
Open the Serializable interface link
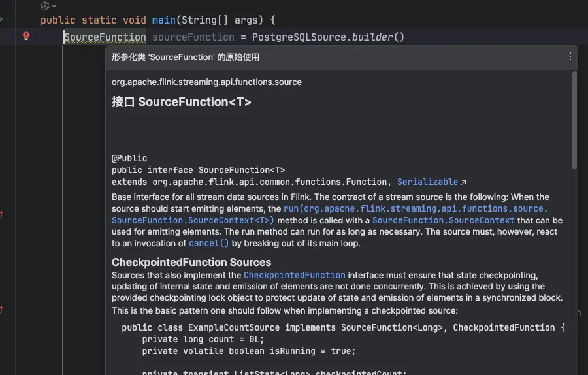pyautogui.click(x=427, y=182)
